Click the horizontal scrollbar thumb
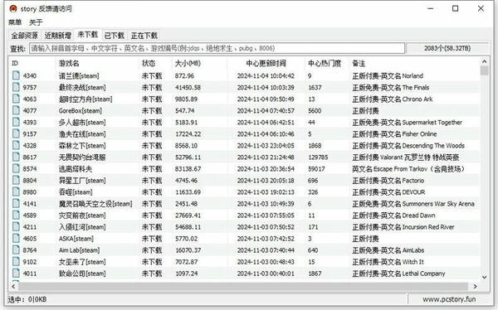Screen dimensions: 498x310 pos(243,286)
